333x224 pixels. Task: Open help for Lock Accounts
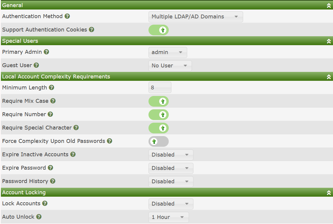pyautogui.click(x=45, y=204)
